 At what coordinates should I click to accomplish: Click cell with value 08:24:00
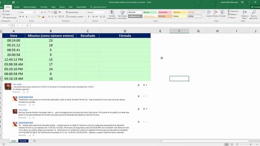pyautogui.click(x=13, y=41)
